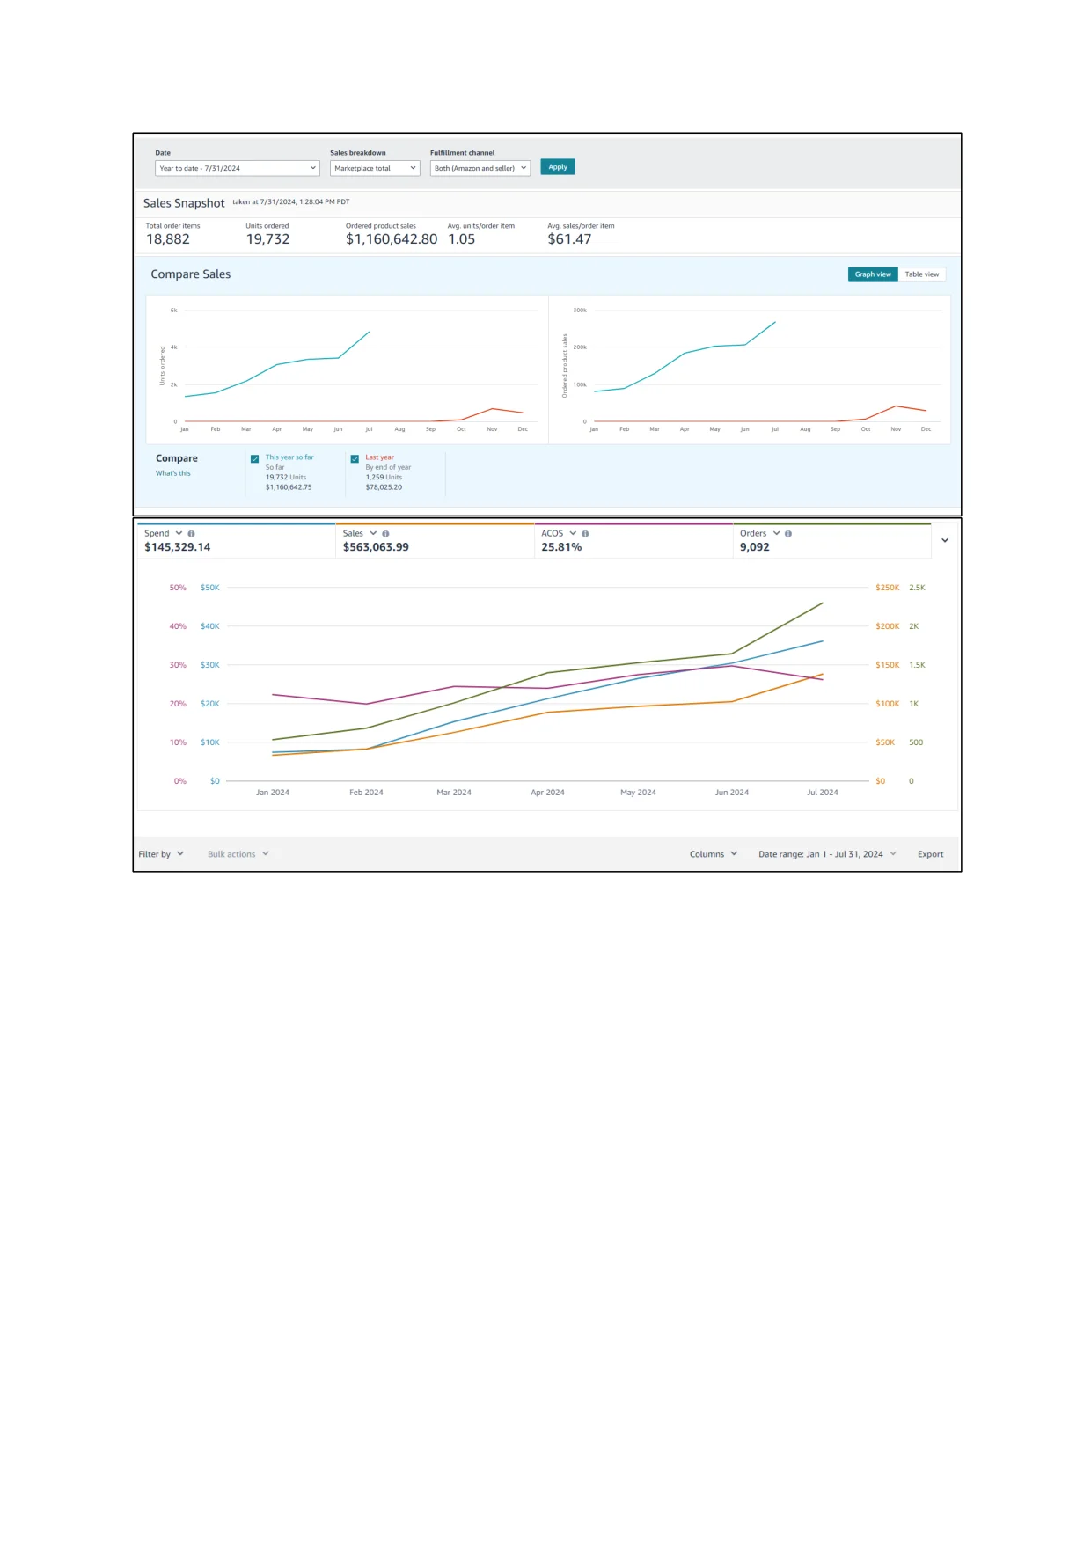The height and width of the screenshot is (1543, 1091).
Task: Open the ACOS metric chevron
Action: (573, 533)
